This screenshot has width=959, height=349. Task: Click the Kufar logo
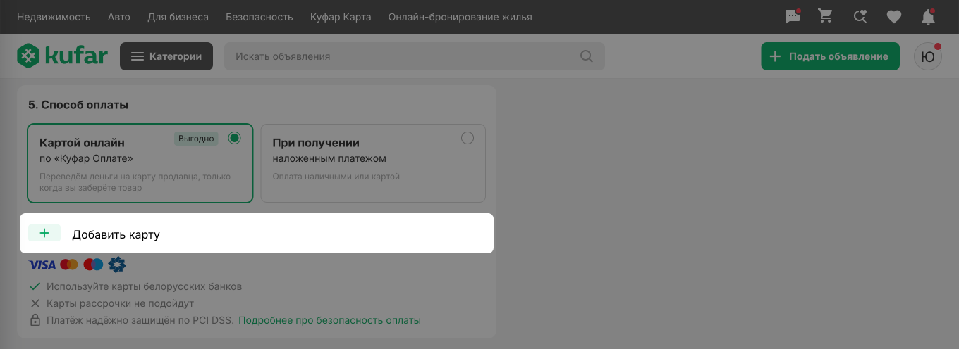point(62,56)
